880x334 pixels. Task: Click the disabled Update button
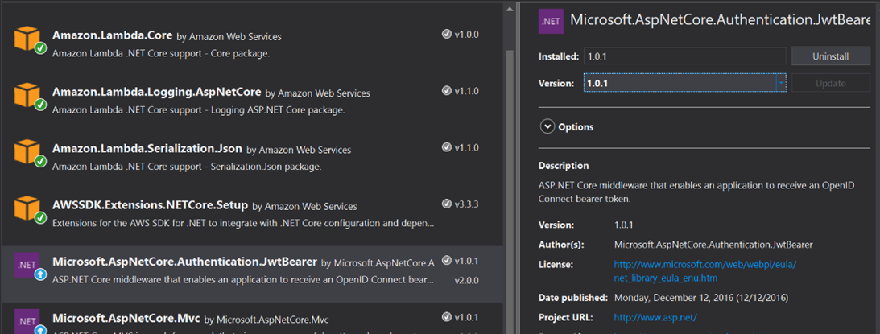[830, 83]
